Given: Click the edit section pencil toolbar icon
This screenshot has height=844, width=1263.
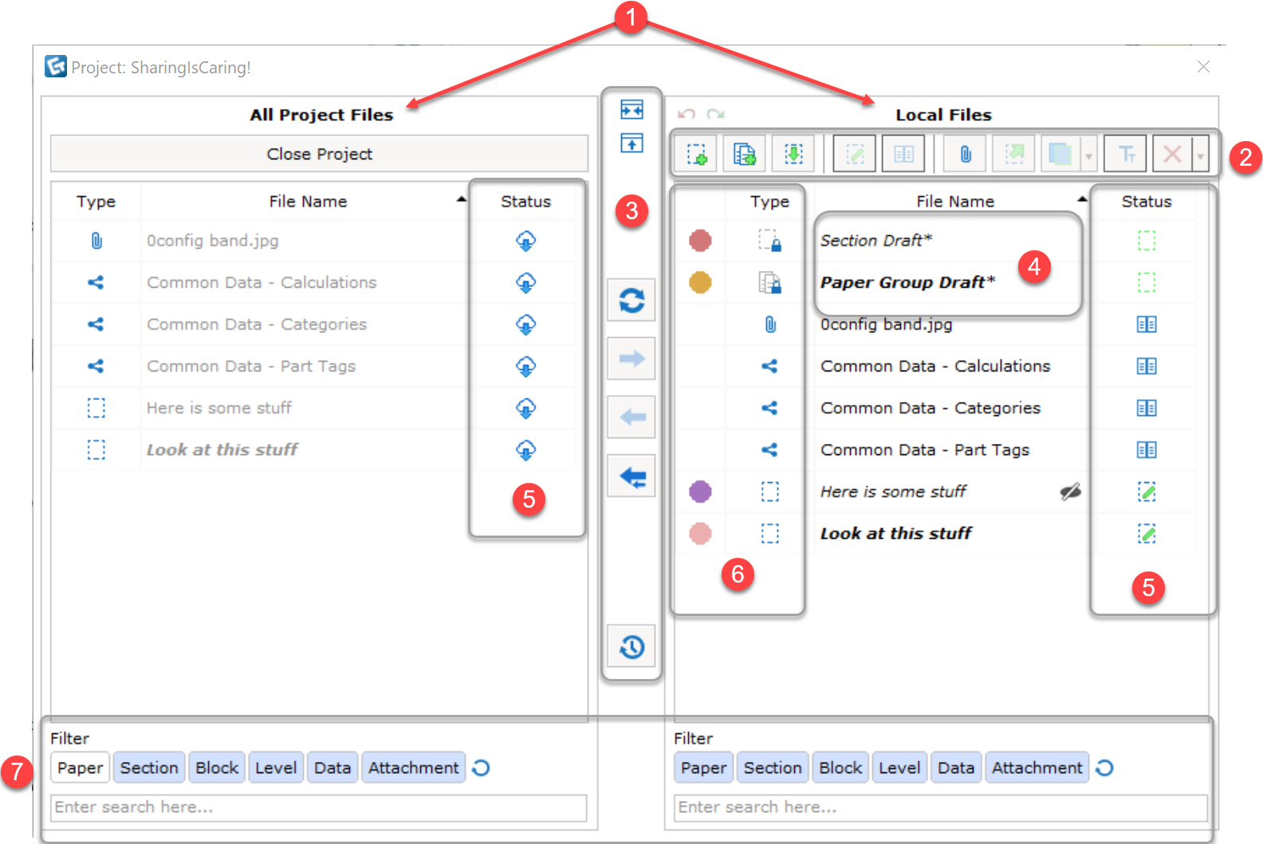Looking at the screenshot, I should tap(854, 154).
